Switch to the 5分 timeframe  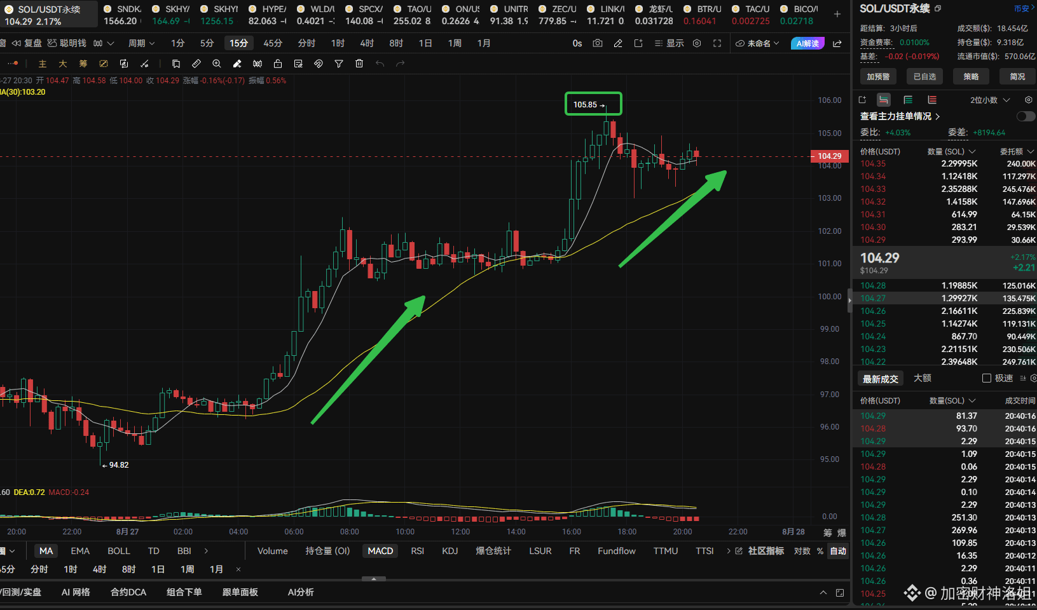click(x=207, y=43)
